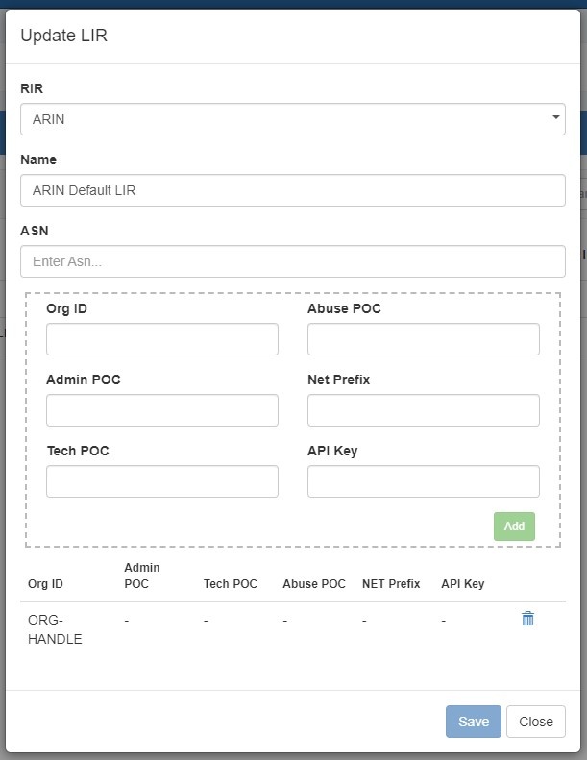Click the Org ID table column header

click(x=45, y=584)
